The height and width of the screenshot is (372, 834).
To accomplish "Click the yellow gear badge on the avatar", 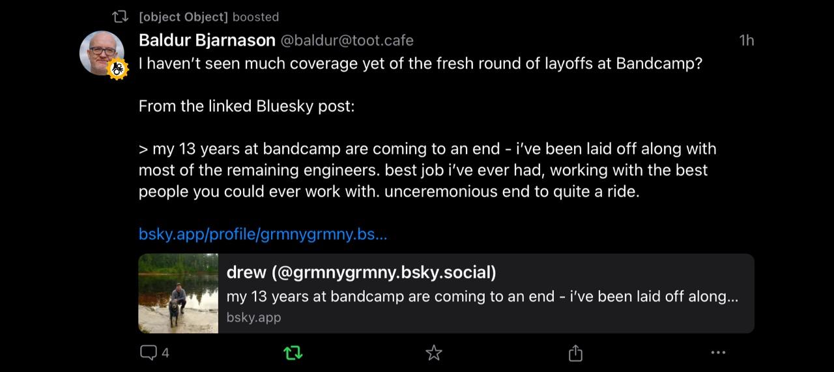I will point(117,69).
